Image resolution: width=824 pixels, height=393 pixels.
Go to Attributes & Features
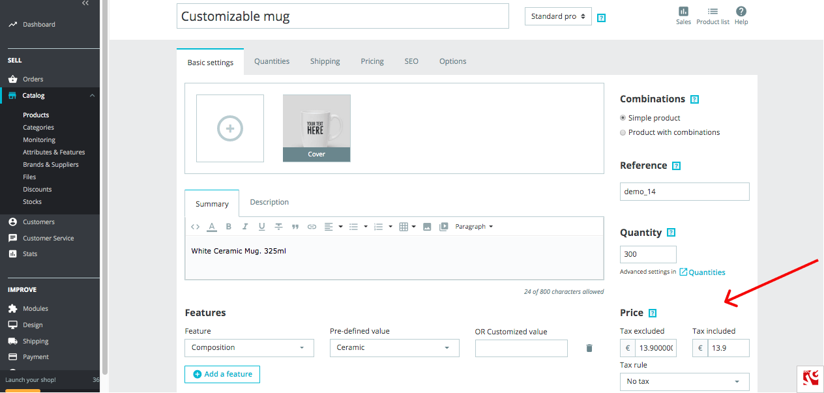coord(53,153)
